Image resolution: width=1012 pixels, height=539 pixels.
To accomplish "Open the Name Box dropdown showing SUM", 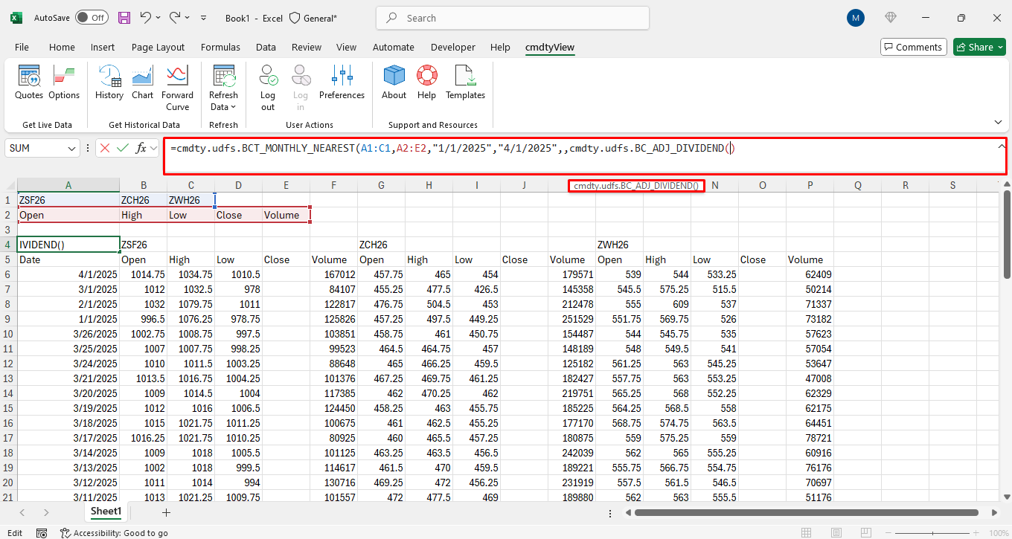I will pyautogui.click(x=72, y=148).
